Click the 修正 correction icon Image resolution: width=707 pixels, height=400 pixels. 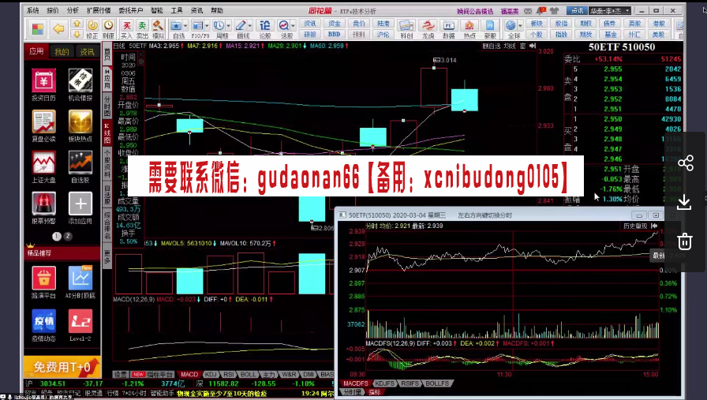pyautogui.click(x=92, y=29)
